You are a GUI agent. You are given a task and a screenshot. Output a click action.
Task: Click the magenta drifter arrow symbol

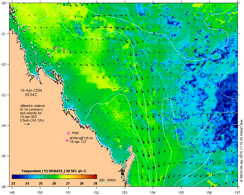click(x=67, y=140)
